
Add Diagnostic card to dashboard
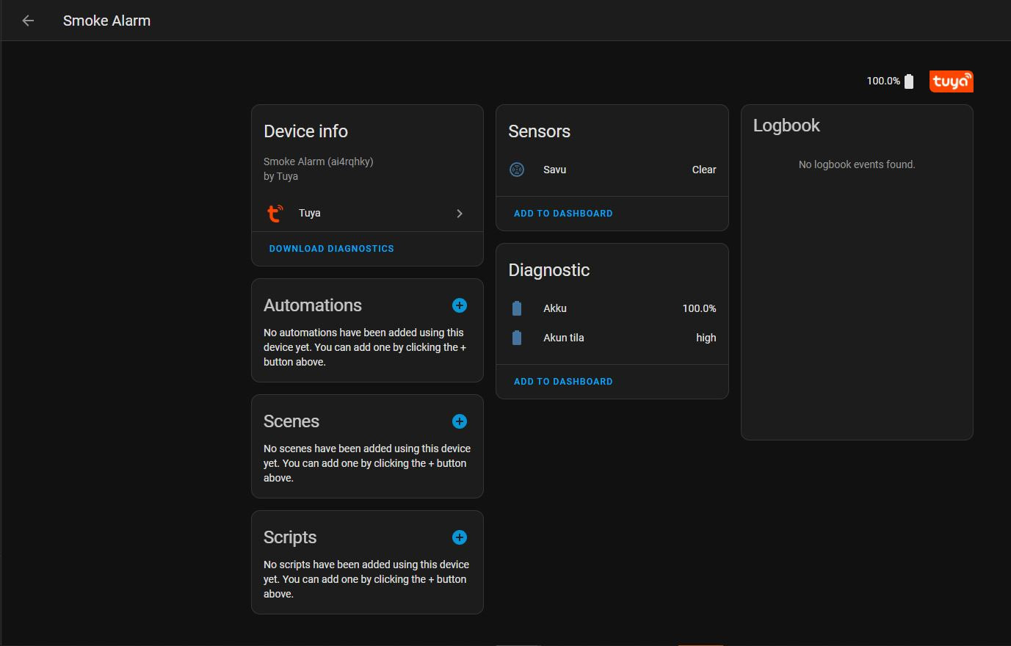(563, 382)
